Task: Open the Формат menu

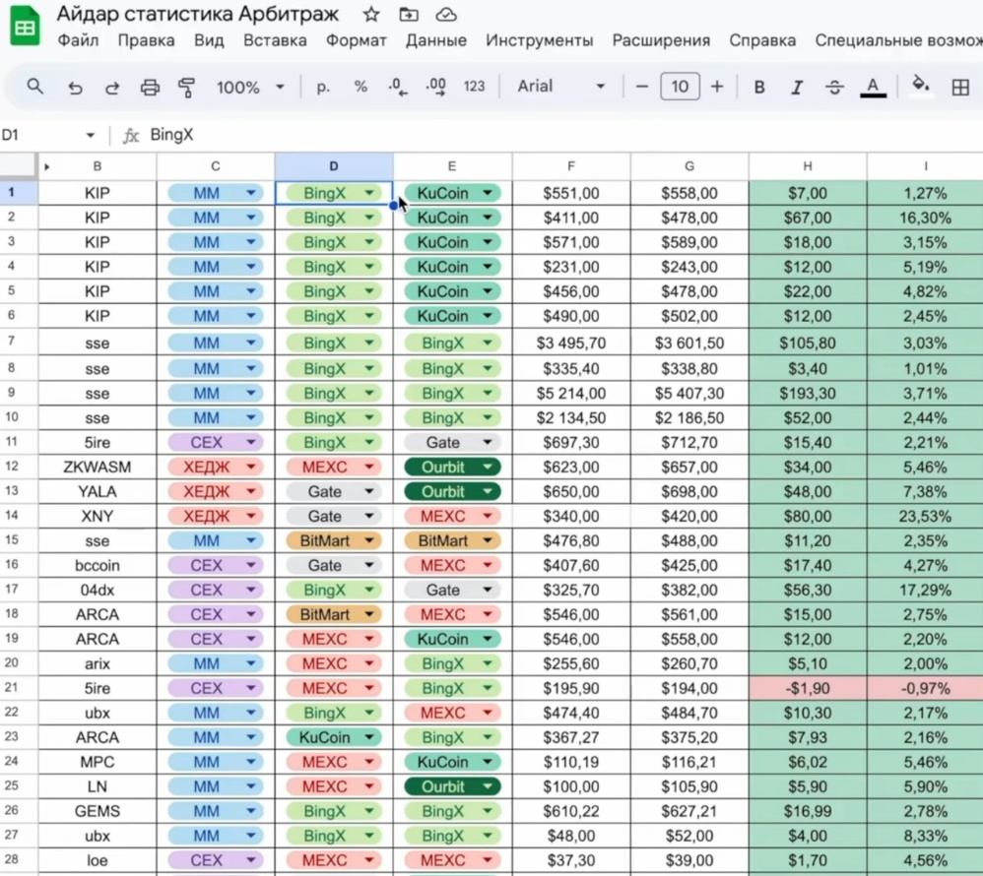Action: click(x=357, y=40)
